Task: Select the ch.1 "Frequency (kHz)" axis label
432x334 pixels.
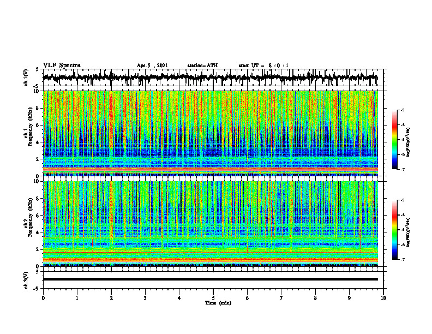Action: point(30,127)
